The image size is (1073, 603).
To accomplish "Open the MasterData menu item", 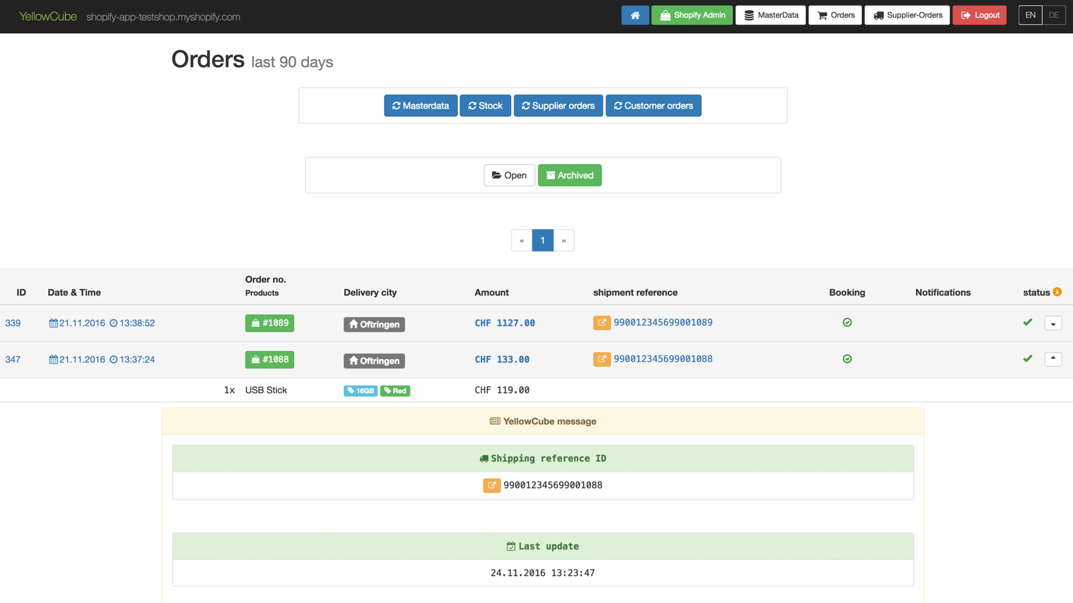I will (771, 15).
